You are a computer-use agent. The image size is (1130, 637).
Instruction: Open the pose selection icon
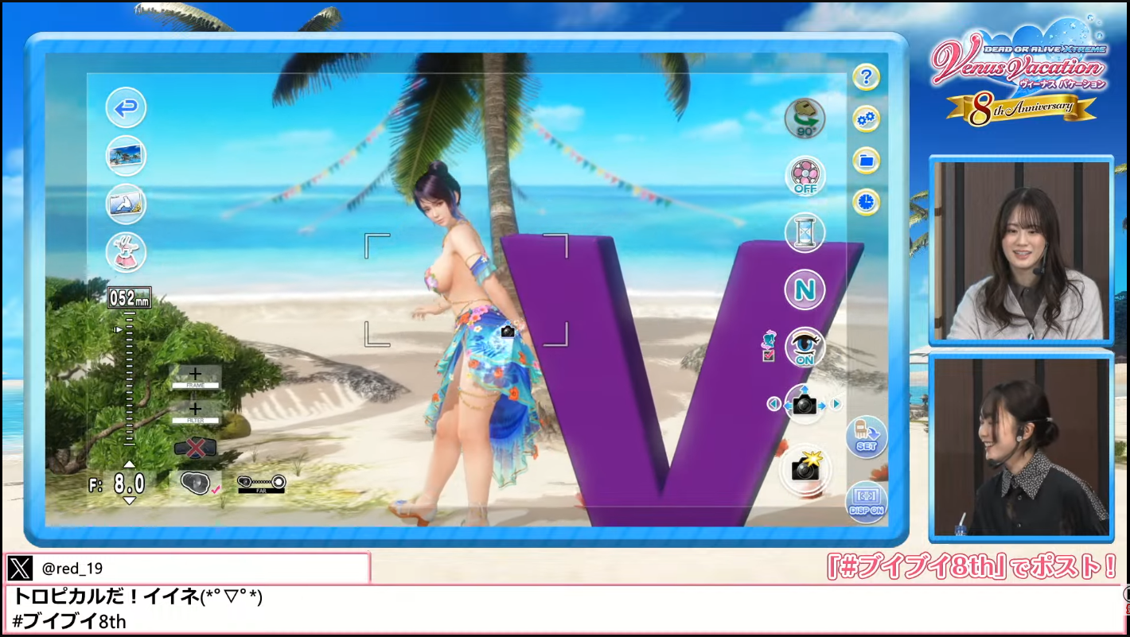[x=126, y=204]
